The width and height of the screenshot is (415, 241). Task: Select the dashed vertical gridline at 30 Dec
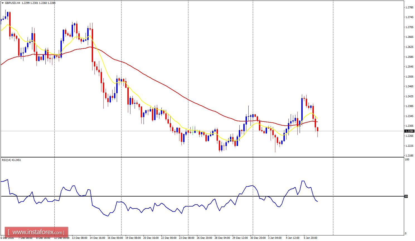click(253, 83)
